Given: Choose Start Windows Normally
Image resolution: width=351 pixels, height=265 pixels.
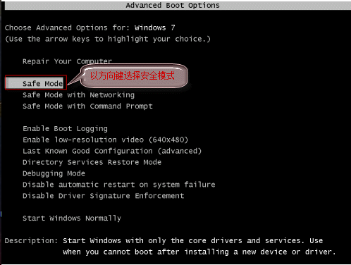Looking at the screenshot, I should pyautogui.click(x=72, y=218).
